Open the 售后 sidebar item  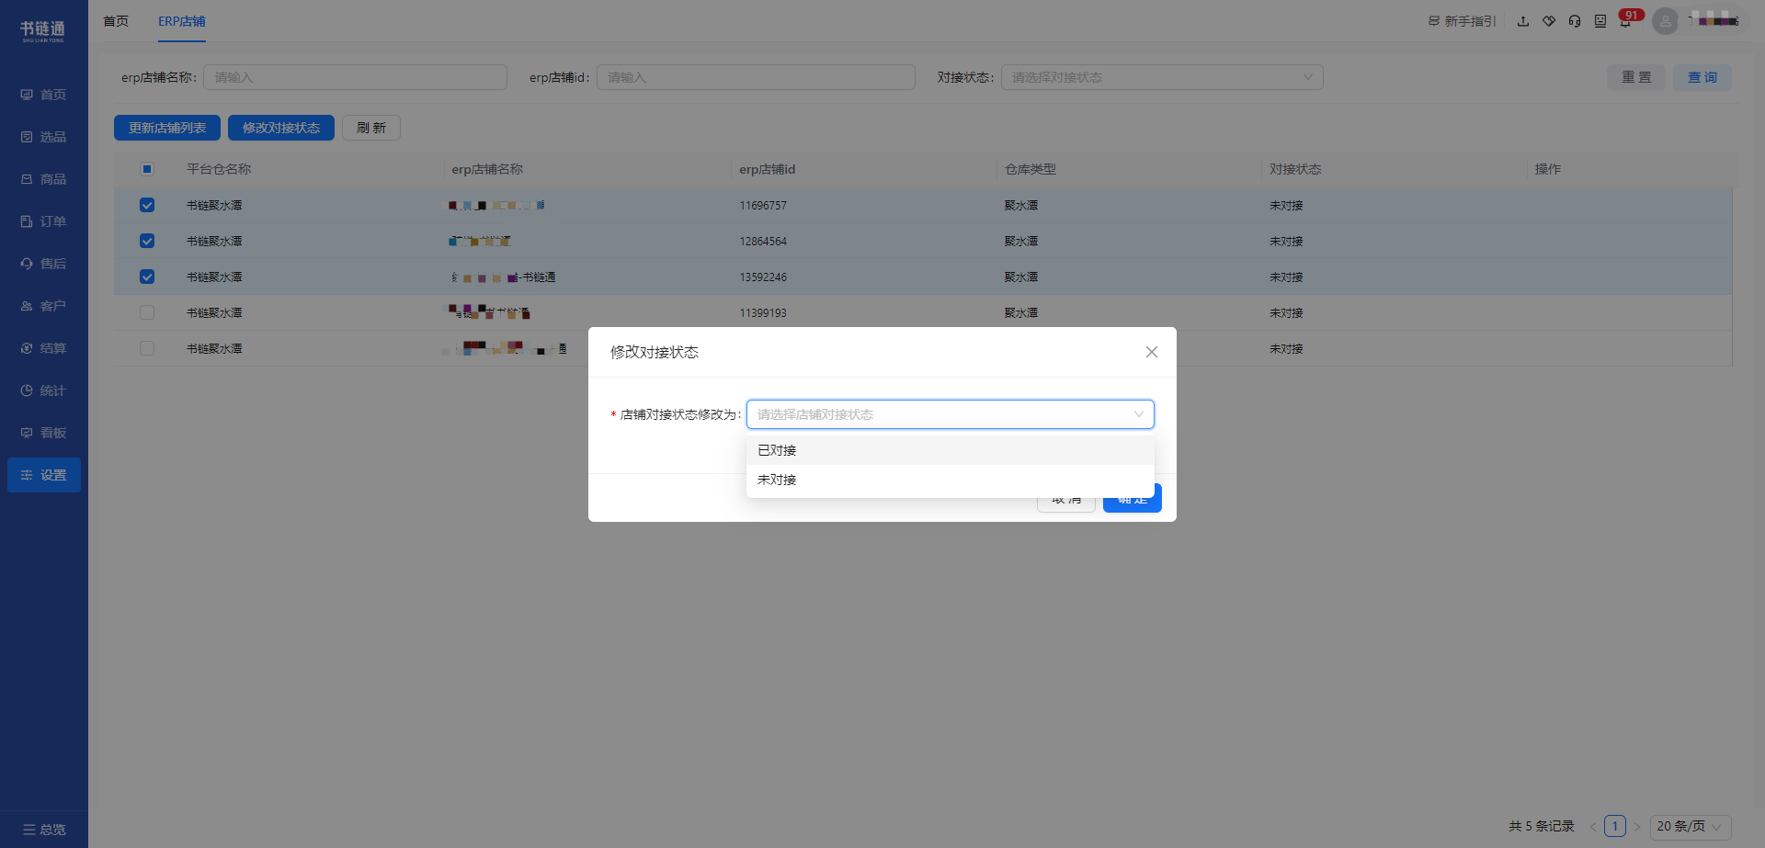pos(44,264)
